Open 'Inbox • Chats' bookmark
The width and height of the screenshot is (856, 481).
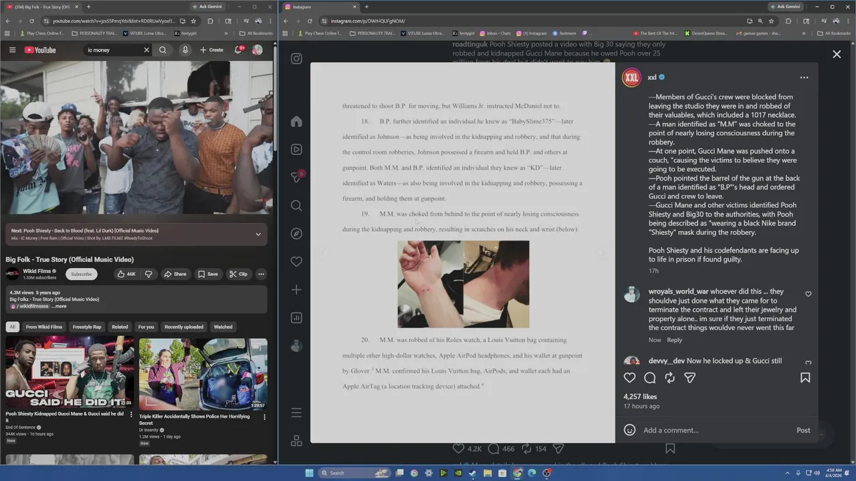(495, 33)
